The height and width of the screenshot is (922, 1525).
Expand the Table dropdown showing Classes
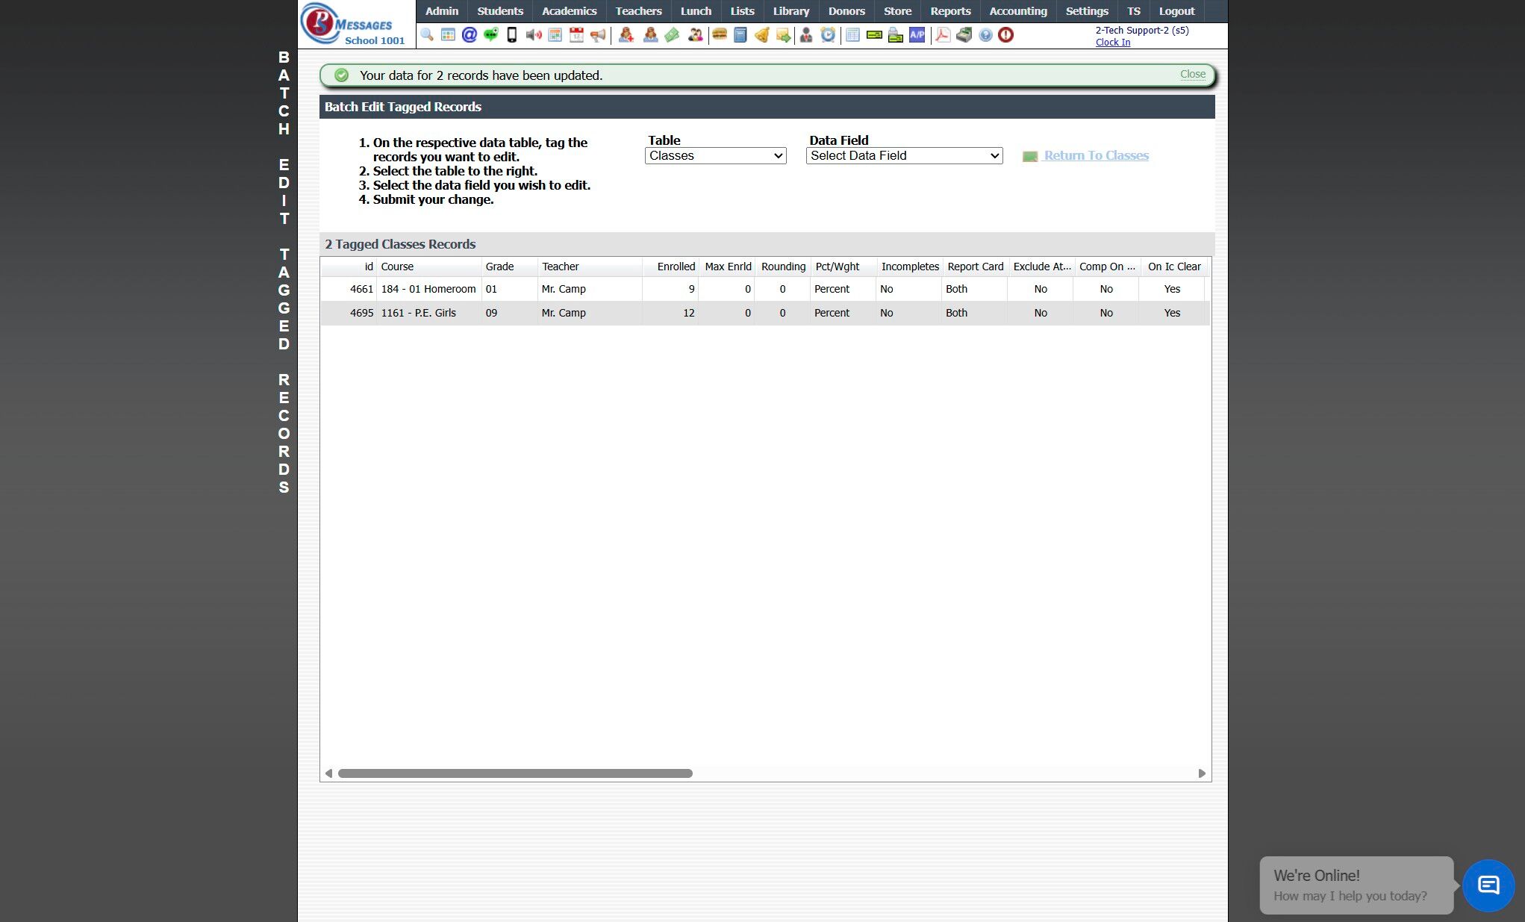715,156
